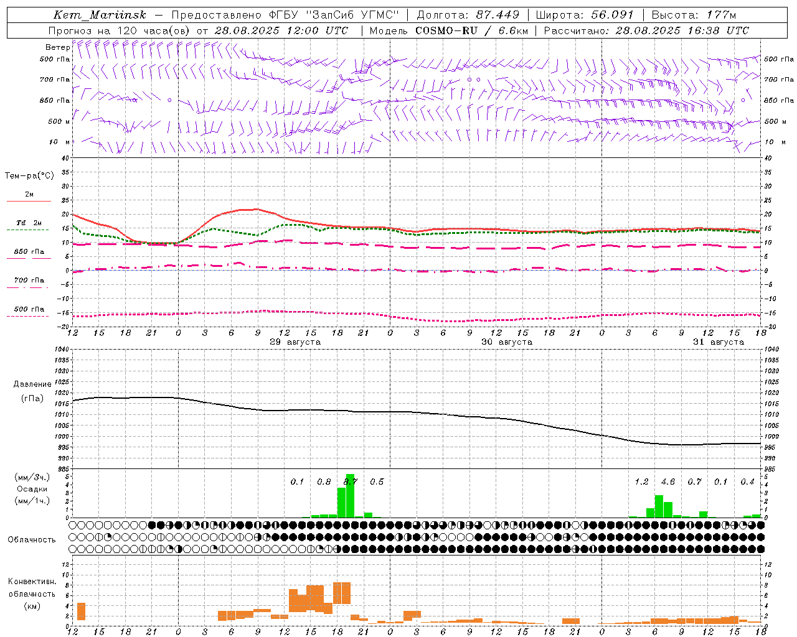Click the Рассчитано 28.08.2025 16:38 UTC timestamp
This screenshot has width=797, height=637.
click(646, 30)
